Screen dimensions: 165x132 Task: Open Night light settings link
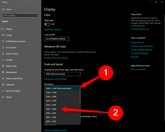52,30
